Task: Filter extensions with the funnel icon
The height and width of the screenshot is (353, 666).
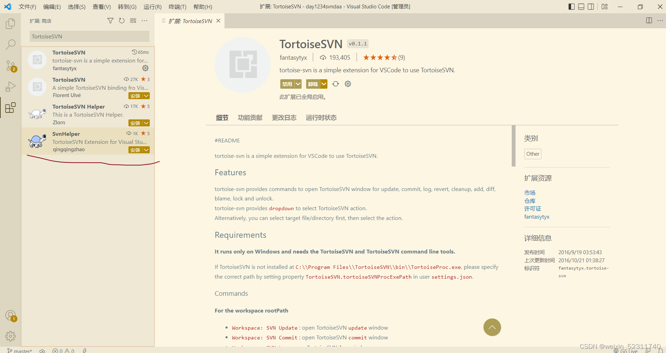Action: 110,21
